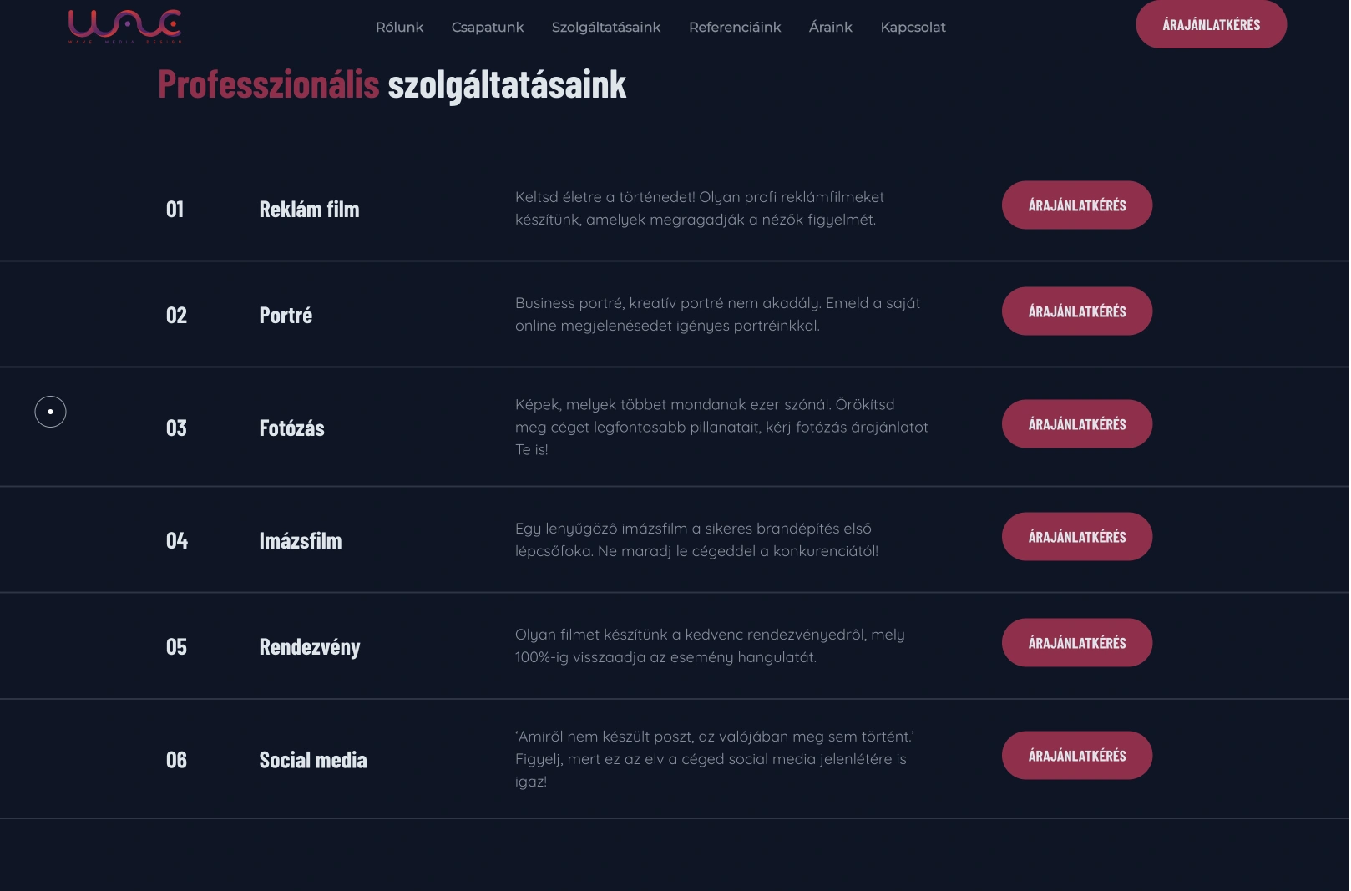Open the Fotózás service title
Image resolution: width=1351 pixels, height=891 pixels.
(x=291, y=428)
